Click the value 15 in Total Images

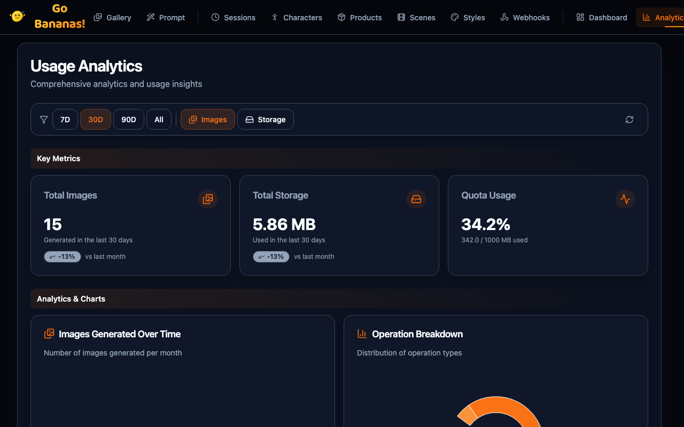[x=53, y=224]
